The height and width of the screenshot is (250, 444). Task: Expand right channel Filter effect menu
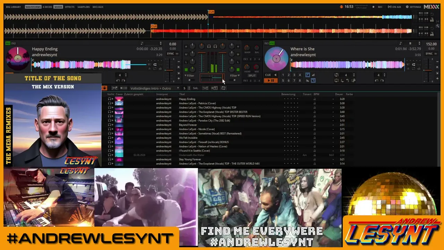235,75
